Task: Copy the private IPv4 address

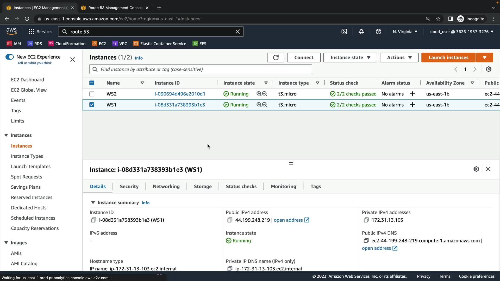Action: tap(366, 220)
